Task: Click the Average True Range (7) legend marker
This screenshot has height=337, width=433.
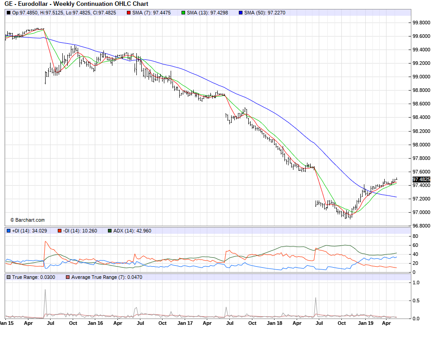Action: click(x=68, y=277)
